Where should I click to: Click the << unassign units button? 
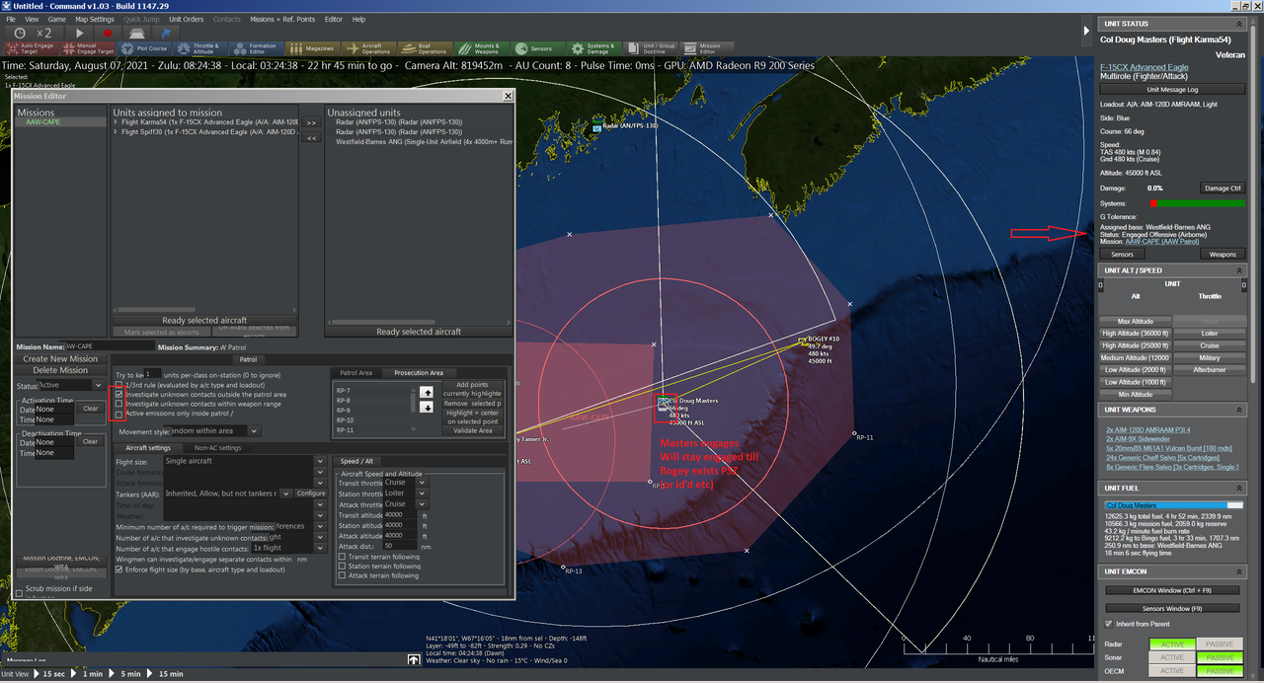312,138
